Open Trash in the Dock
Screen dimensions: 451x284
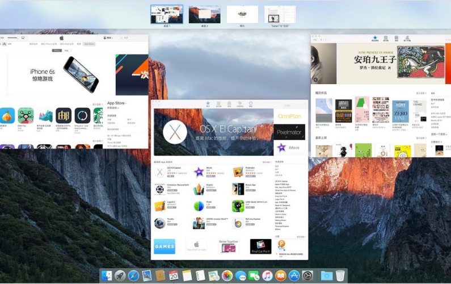[340, 275]
